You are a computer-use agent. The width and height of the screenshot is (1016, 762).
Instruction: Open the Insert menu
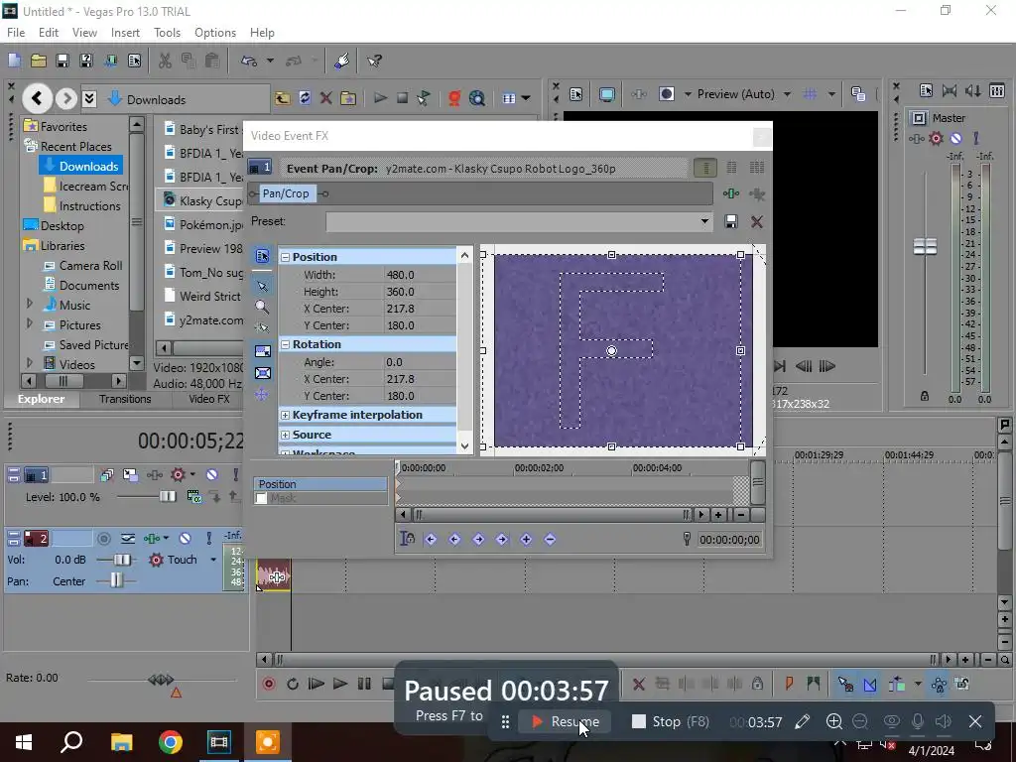125,33
